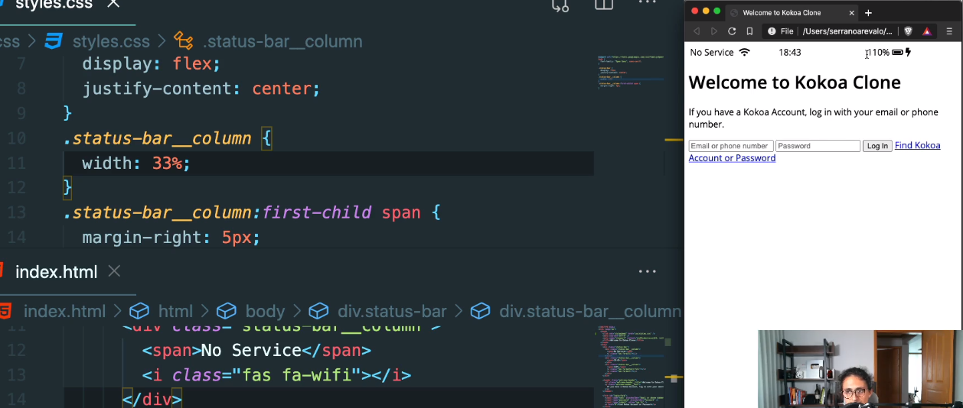Go forward in the browser
This screenshot has height=408, width=963.
pos(714,31)
